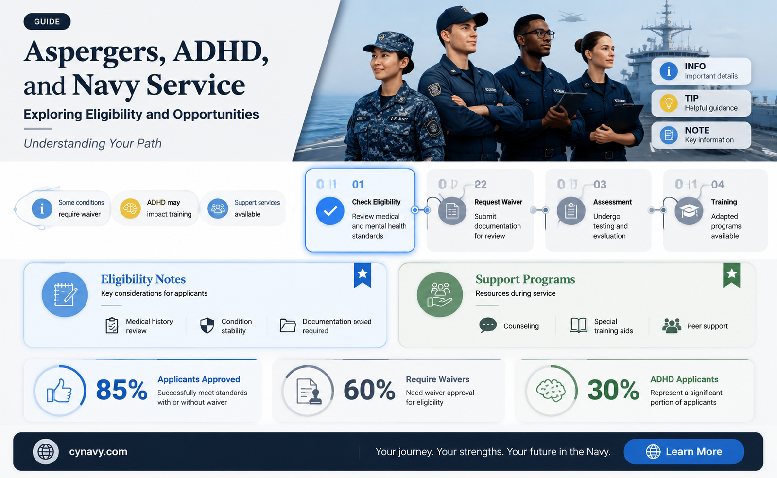This screenshot has height=478, width=777.
Task: Select the Request Waiver document icon
Action: pos(452,211)
